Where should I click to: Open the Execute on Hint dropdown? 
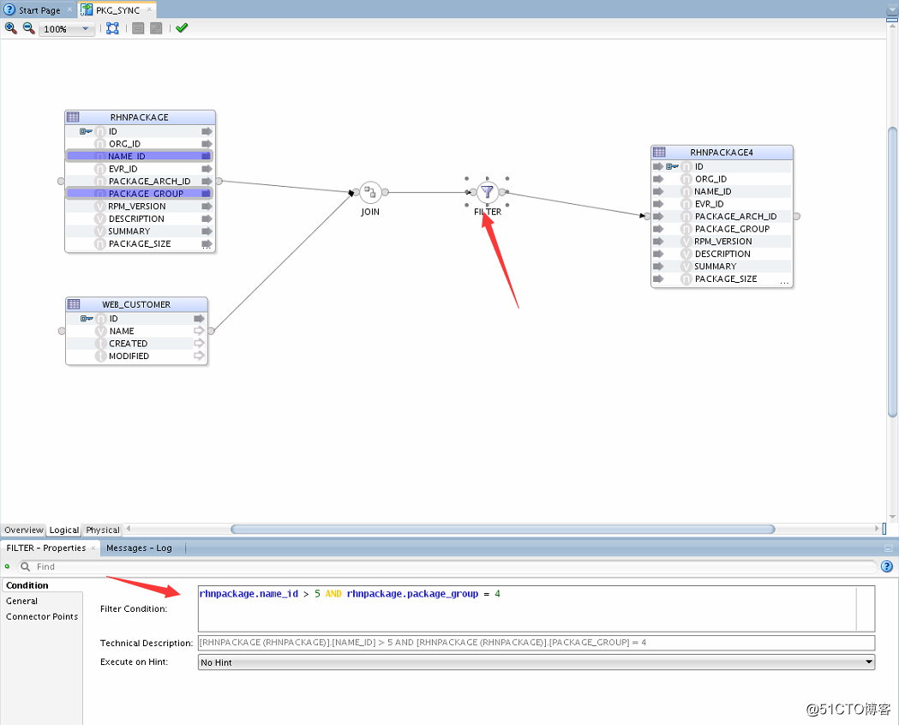tap(536, 662)
